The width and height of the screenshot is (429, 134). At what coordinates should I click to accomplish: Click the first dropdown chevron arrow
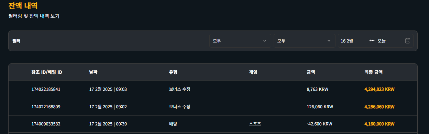[x=264, y=41]
